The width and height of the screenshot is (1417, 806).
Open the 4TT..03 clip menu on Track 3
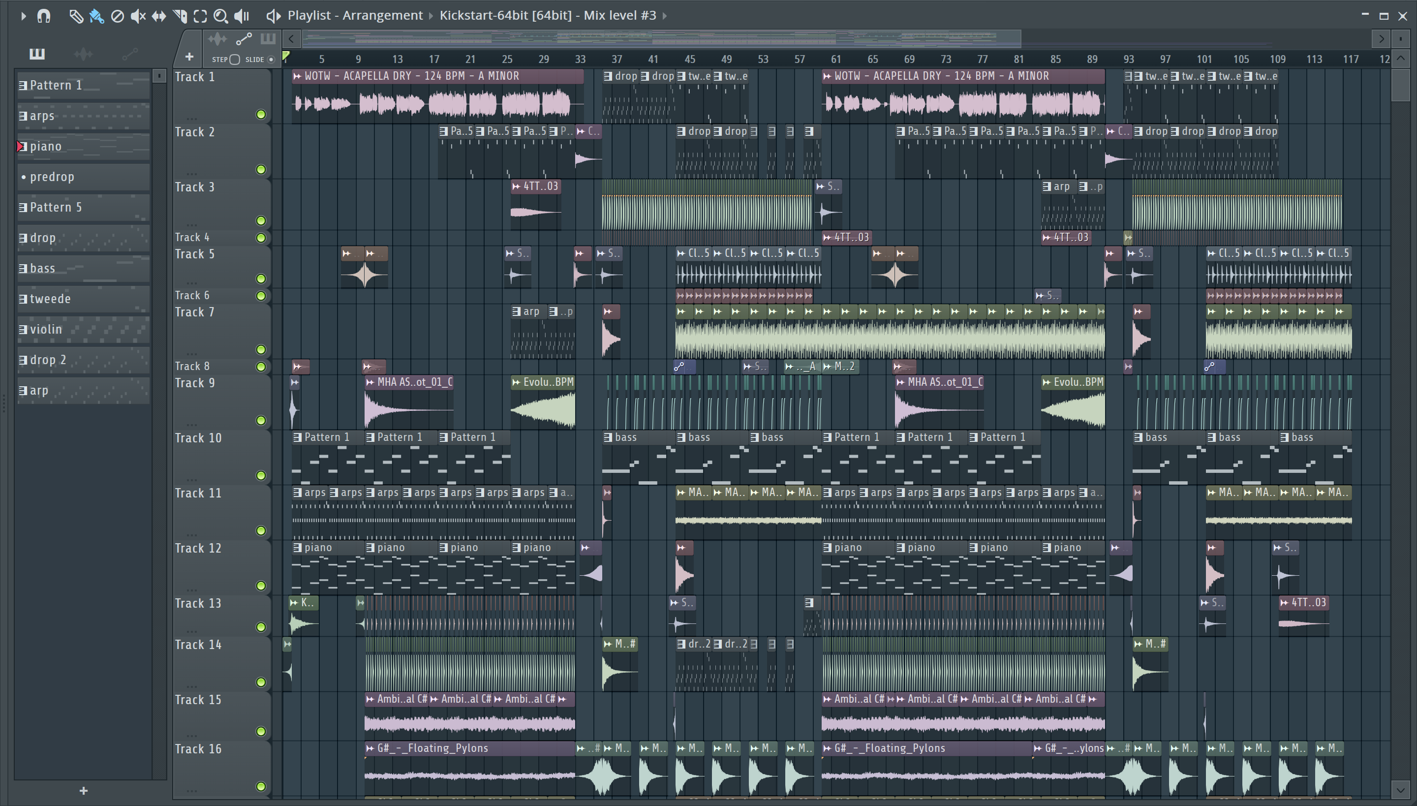pyautogui.click(x=517, y=186)
